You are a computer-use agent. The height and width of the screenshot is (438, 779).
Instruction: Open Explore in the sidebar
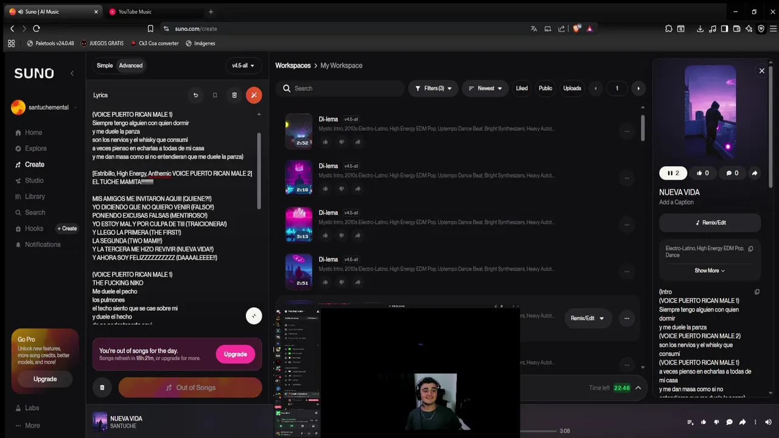(x=35, y=148)
